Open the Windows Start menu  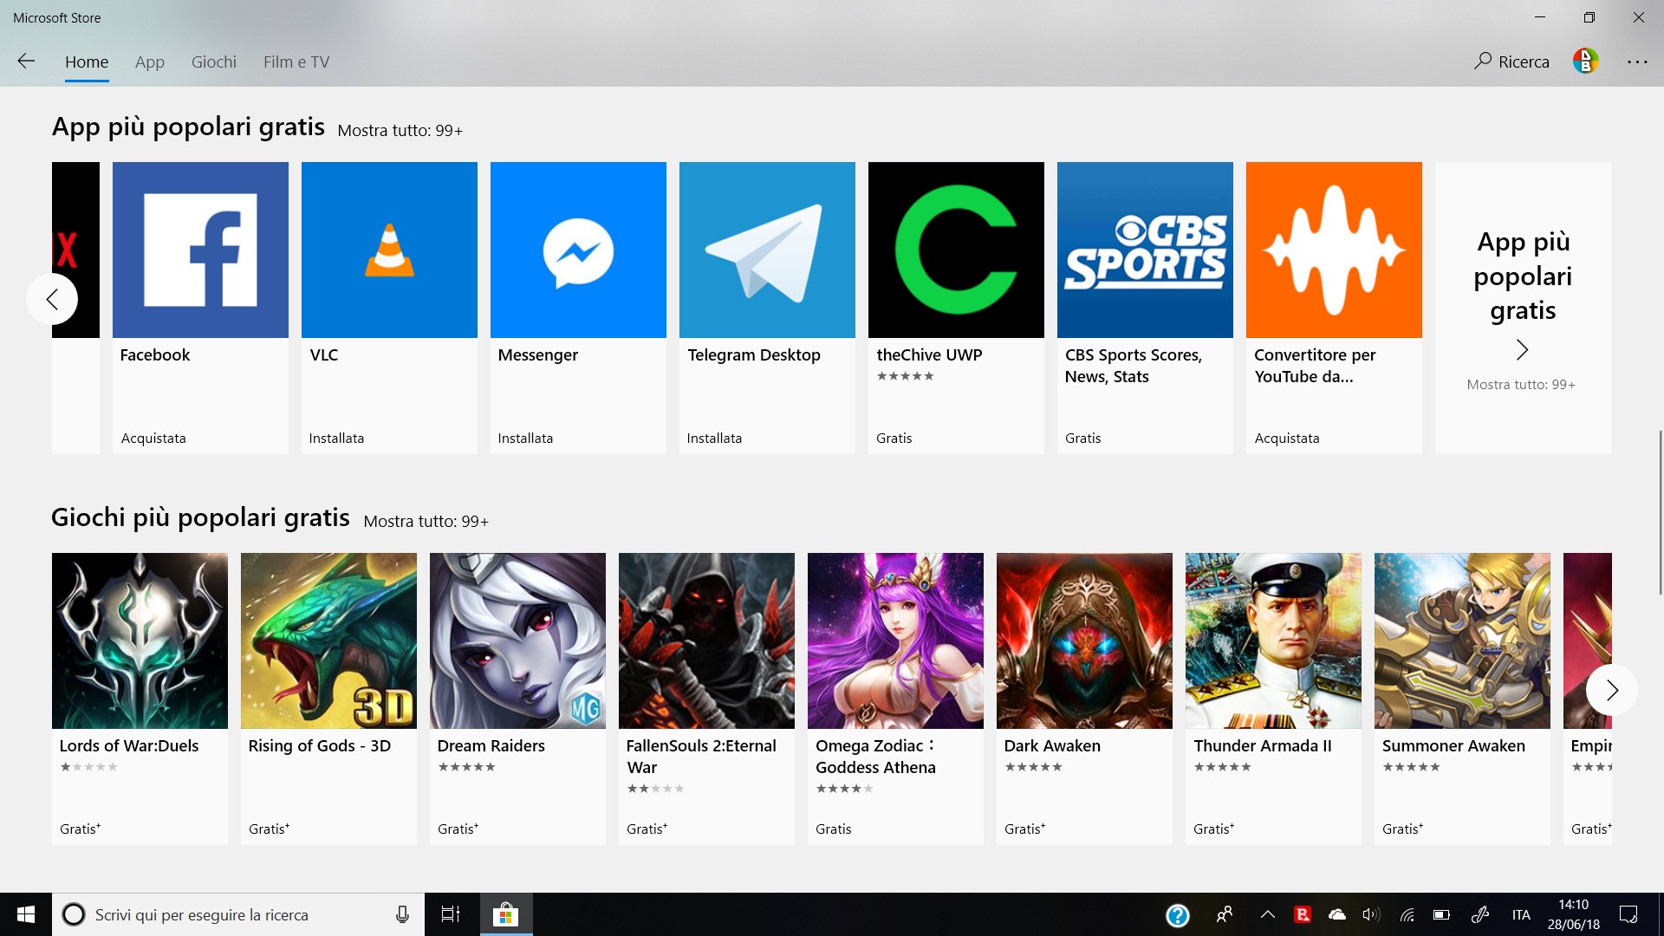pos(26,914)
